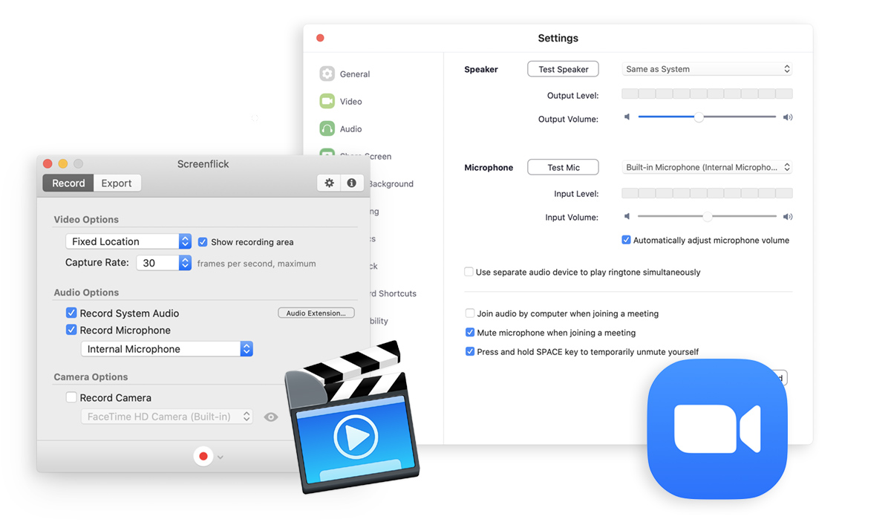Enable separate audio device for ringtone
891x525 pixels.
coord(469,273)
